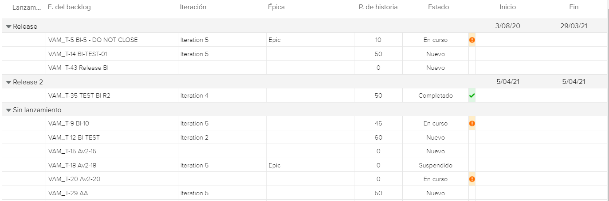Click story points 60 for VAM_T-12
This screenshot has width=609, height=201.
pyautogui.click(x=378, y=137)
